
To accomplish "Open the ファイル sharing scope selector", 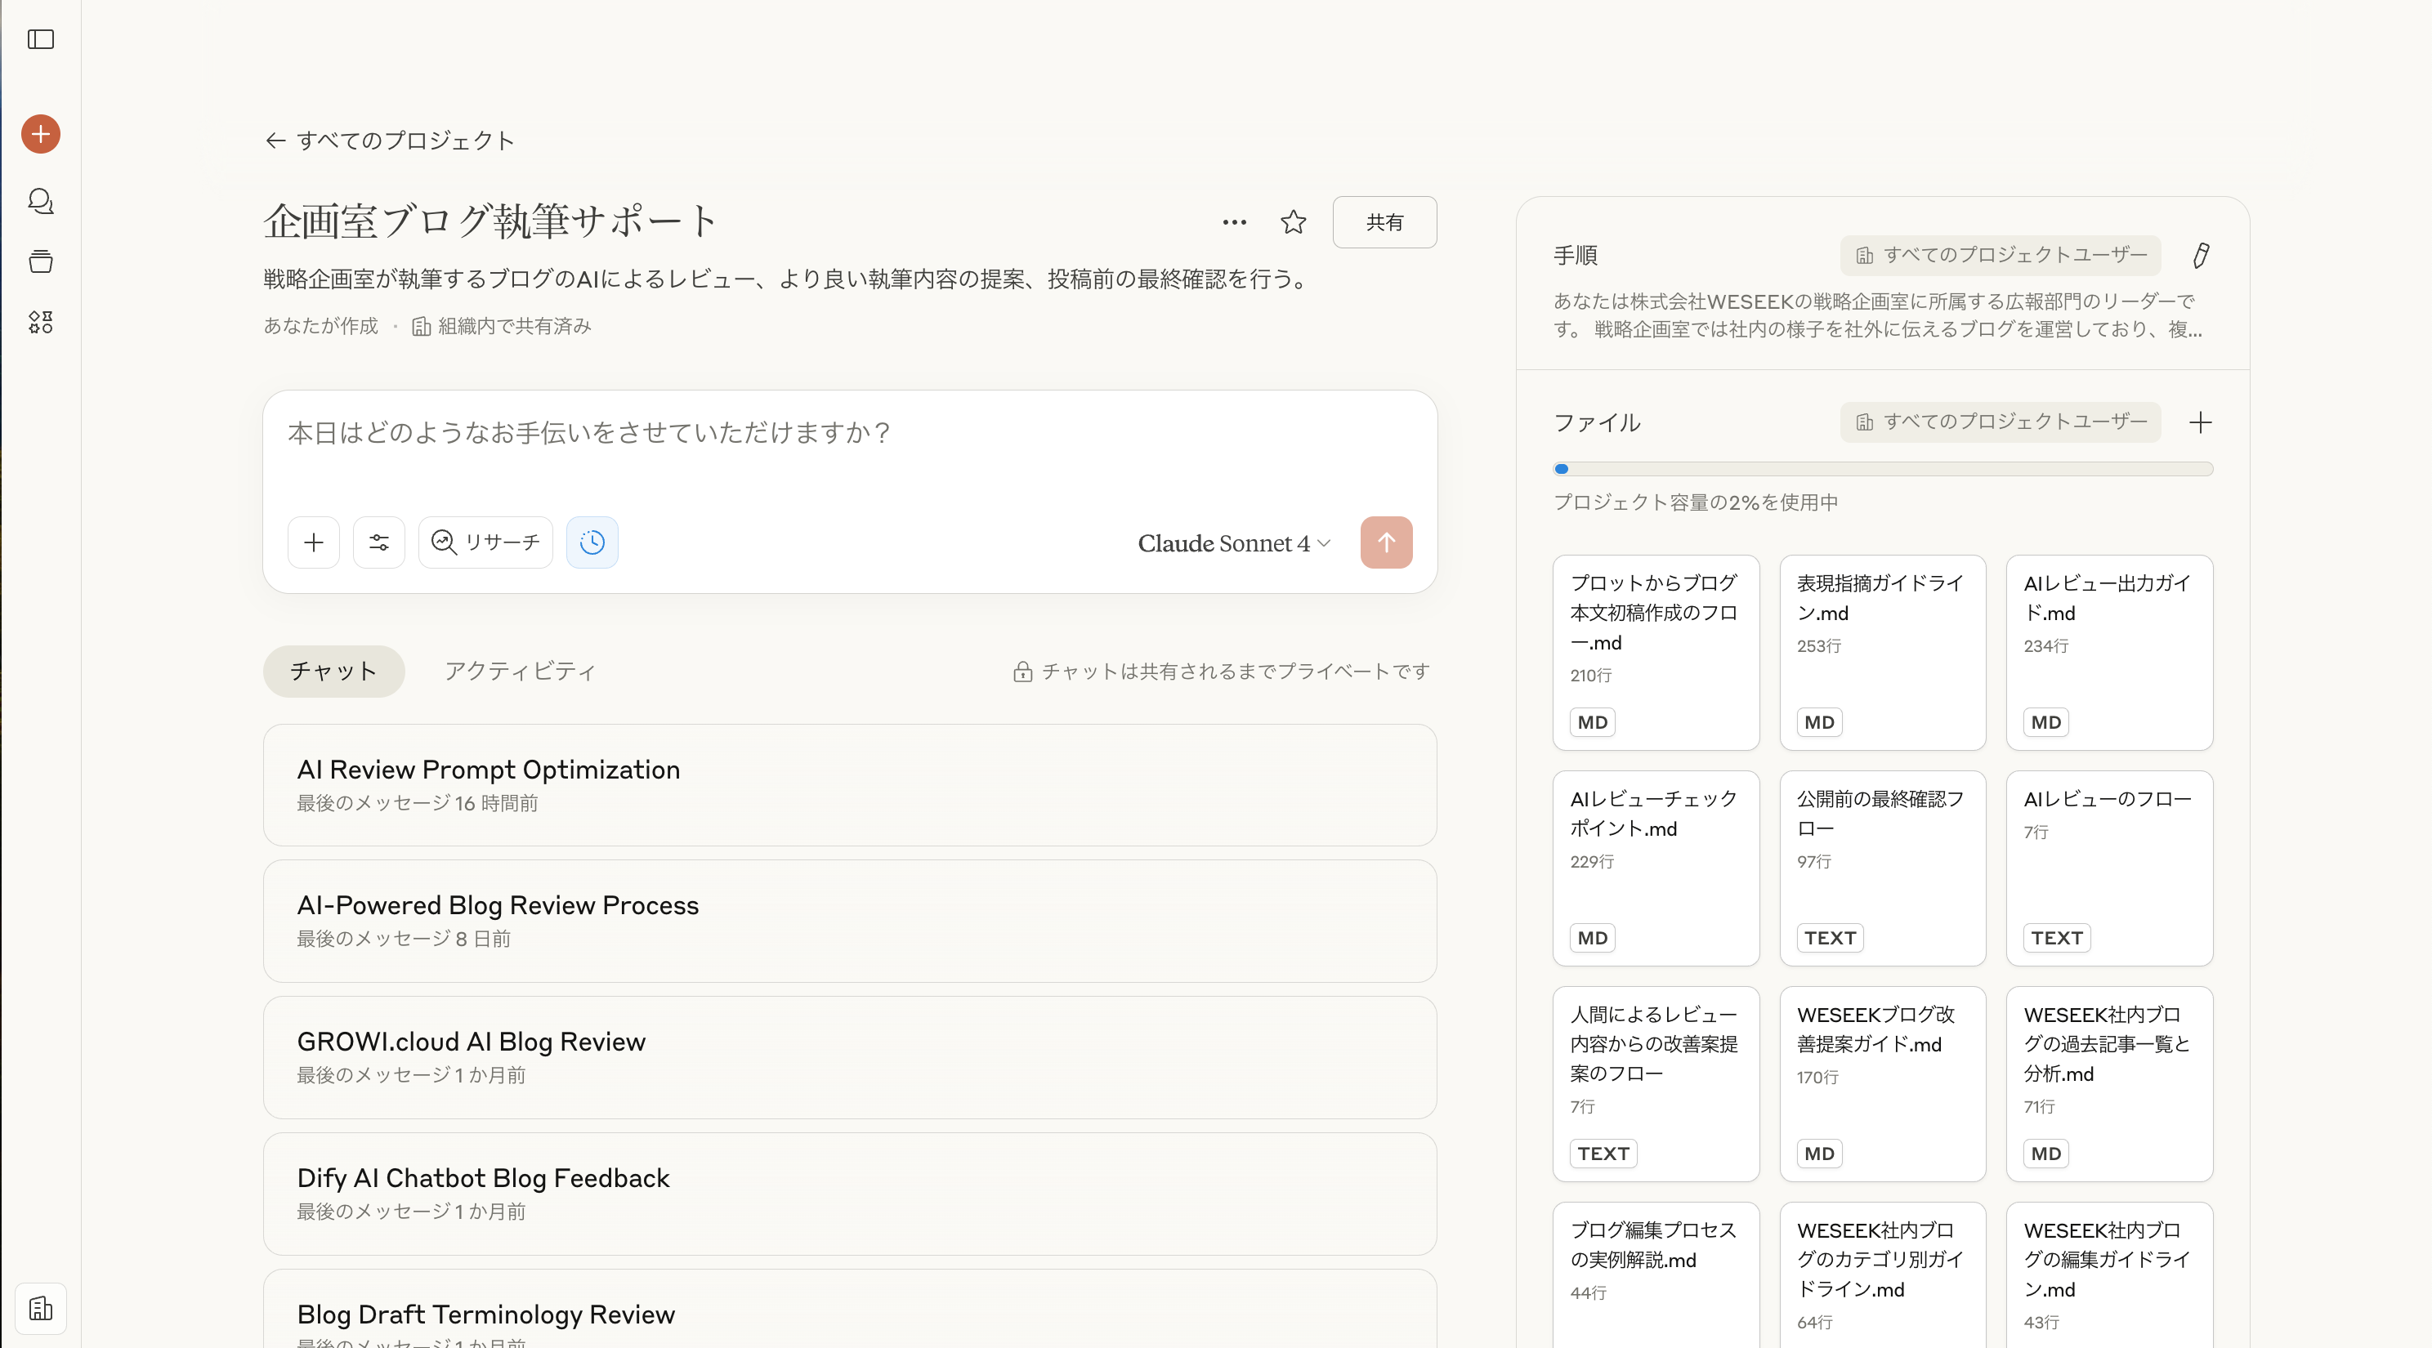I will (2000, 422).
